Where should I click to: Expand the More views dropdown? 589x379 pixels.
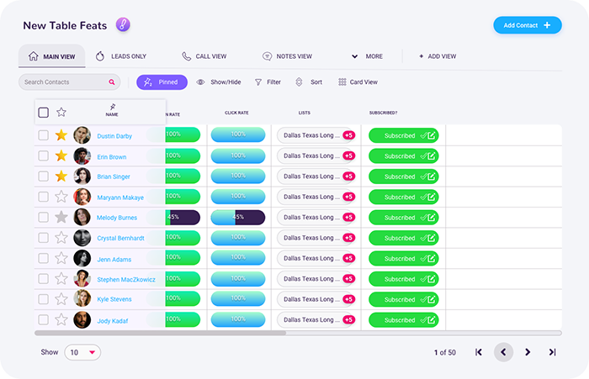pos(367,56)
